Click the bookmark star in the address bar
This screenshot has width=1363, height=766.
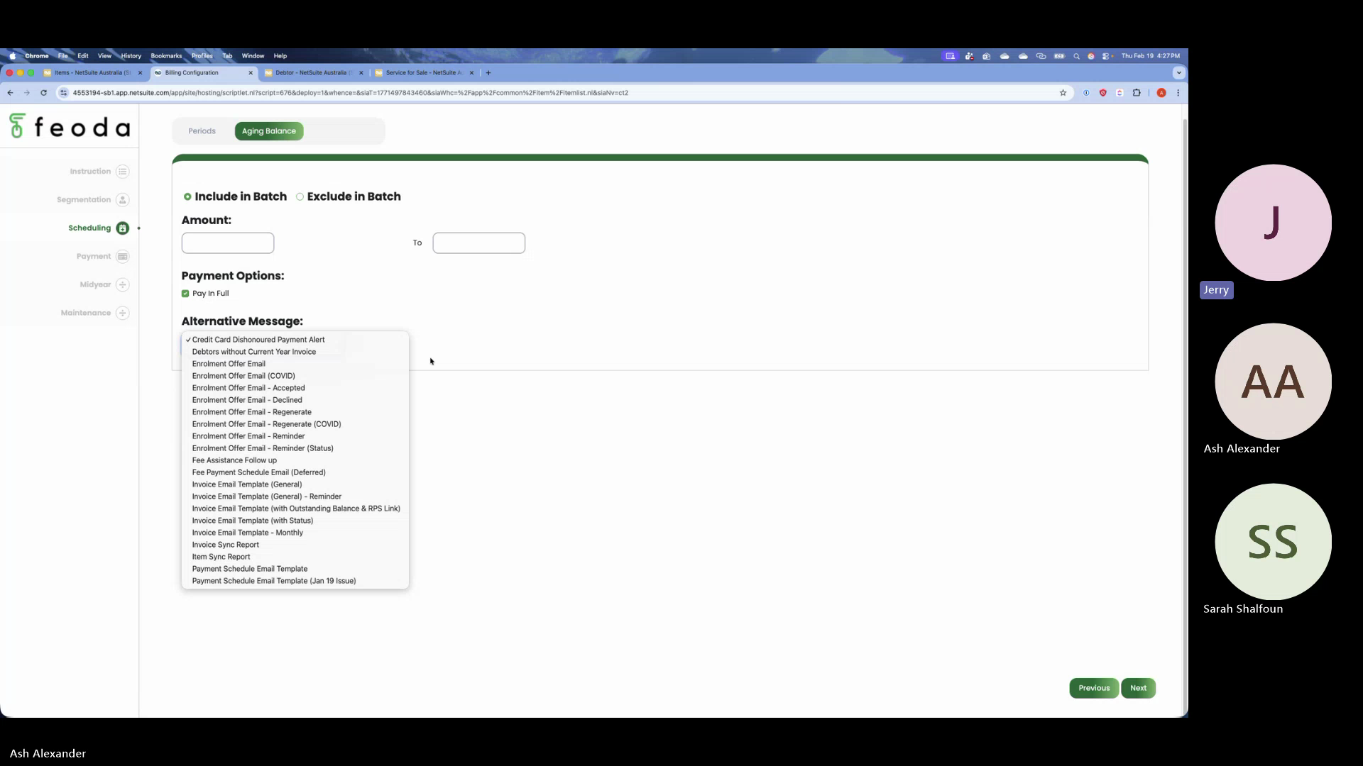coord(1063,92)
